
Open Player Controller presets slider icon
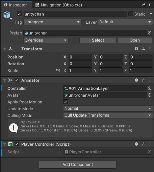click(143, 144)
